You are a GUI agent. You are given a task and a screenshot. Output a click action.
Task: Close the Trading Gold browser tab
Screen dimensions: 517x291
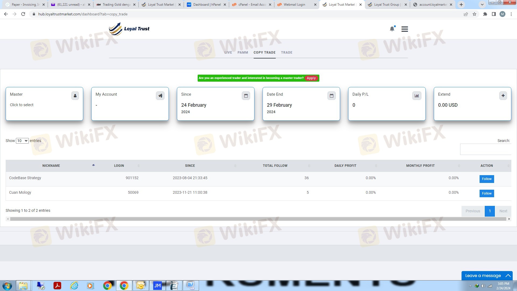[x=134, y=5]
